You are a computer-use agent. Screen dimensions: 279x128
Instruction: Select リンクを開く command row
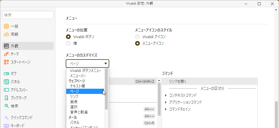(210, 81)
